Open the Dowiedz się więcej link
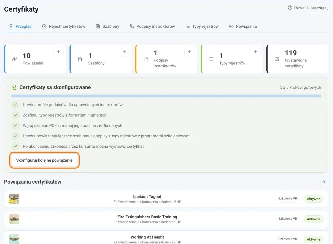Image resolution: width=333 pixels, height=244 pixels. pos(308,8)
